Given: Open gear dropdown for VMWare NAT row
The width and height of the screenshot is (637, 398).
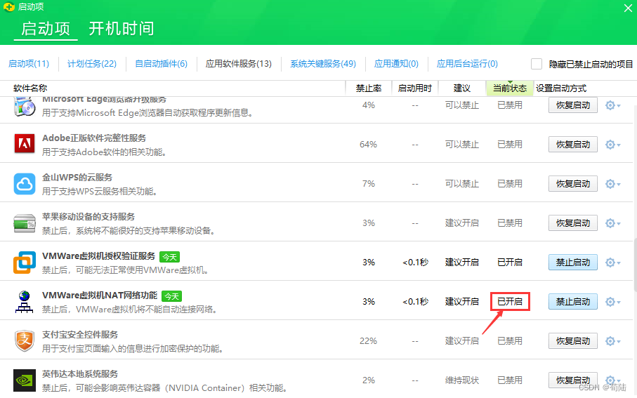Looking at the screenshot, I should 612,302.
